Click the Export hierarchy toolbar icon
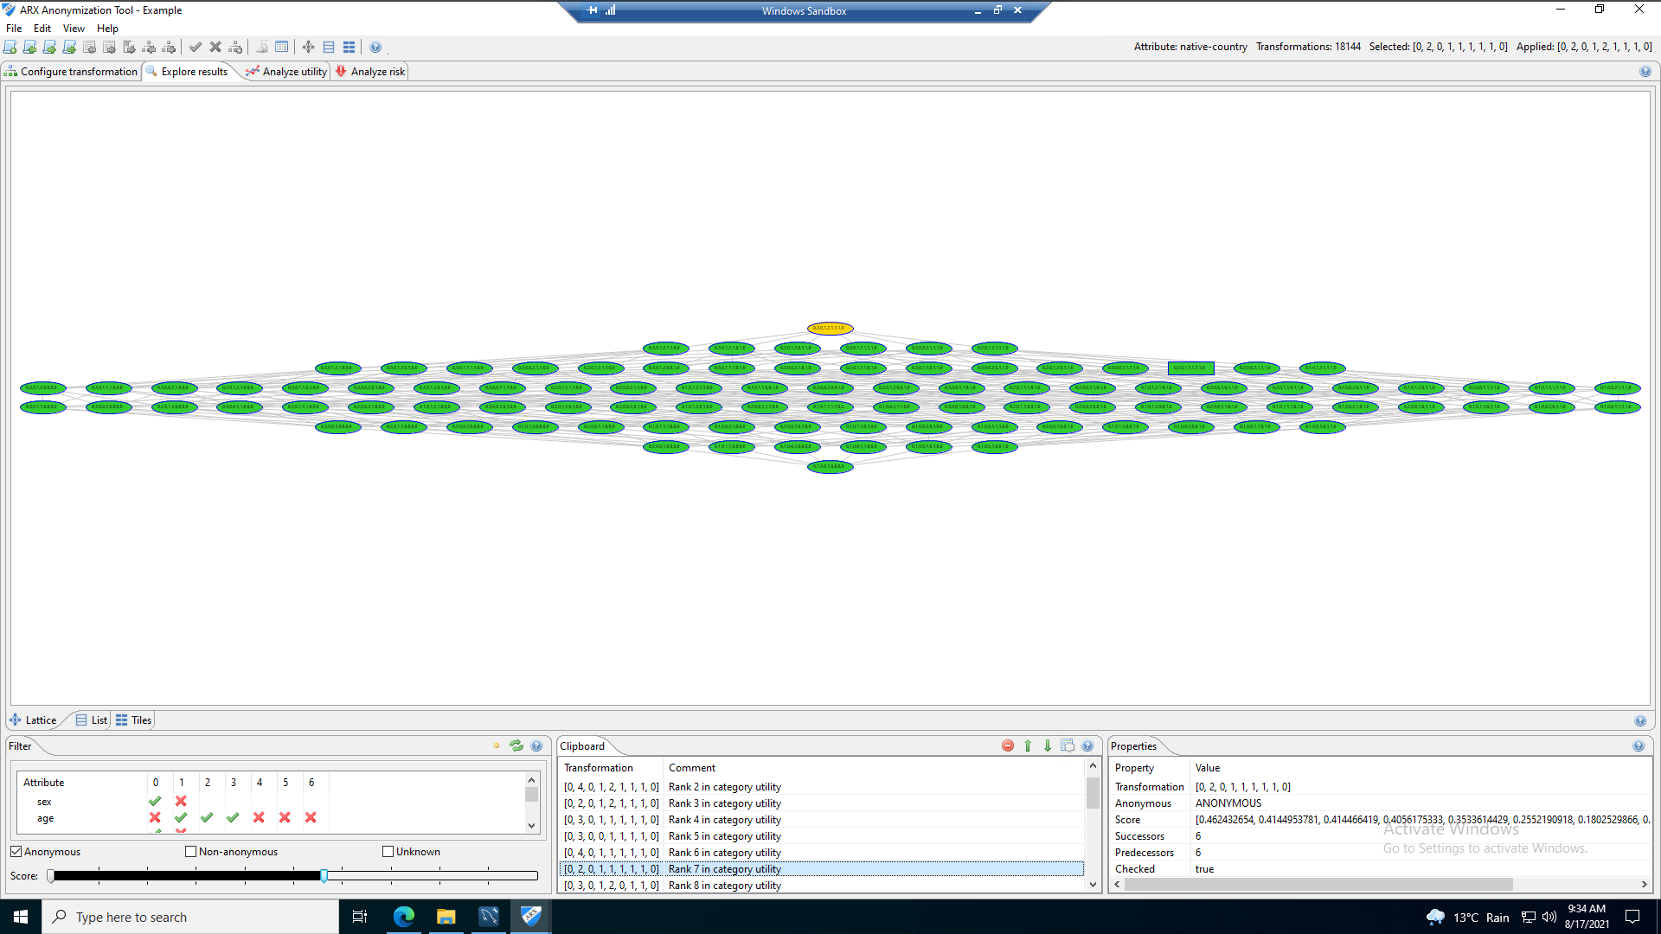The image size is (1661, 934). 170,47
